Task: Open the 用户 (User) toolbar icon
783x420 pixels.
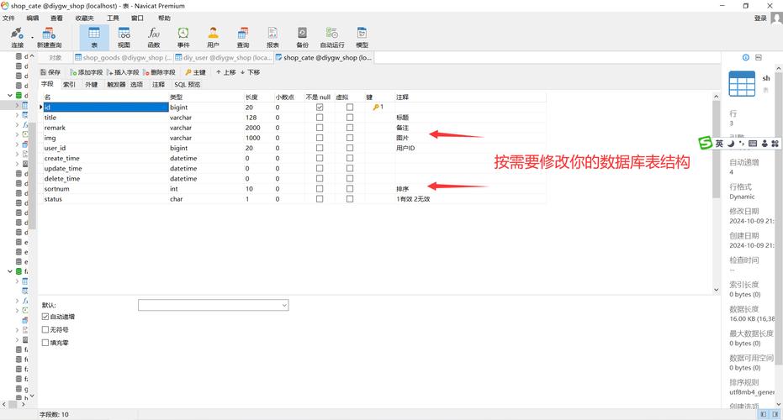Action: (213, 37)
